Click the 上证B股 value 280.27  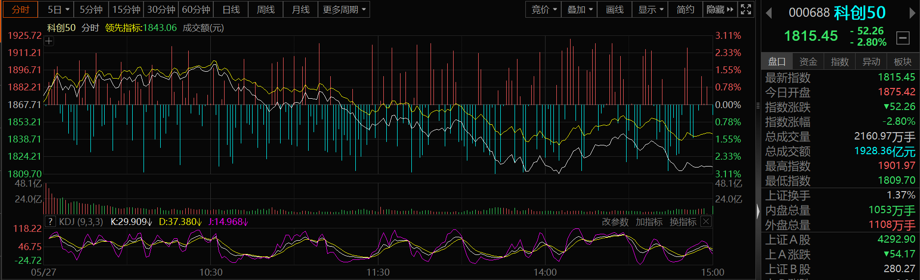coord(899,269)
